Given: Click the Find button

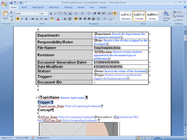Looking at the screenshot, I should coord(178,12).
